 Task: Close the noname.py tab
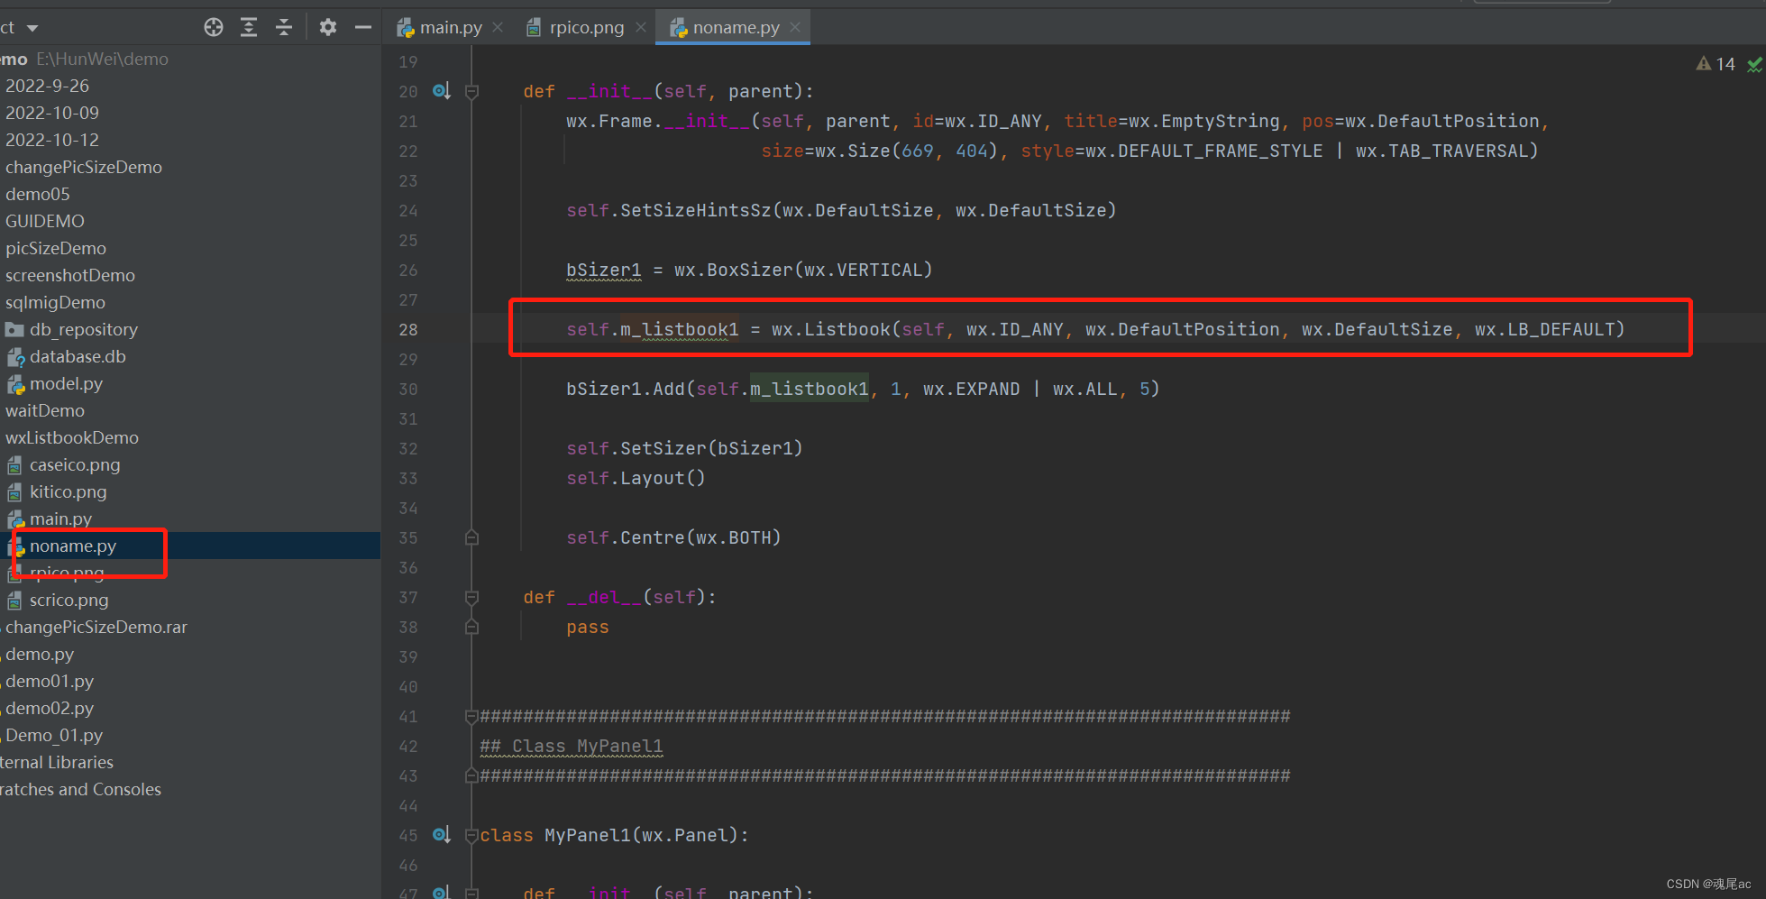point(795,27)
